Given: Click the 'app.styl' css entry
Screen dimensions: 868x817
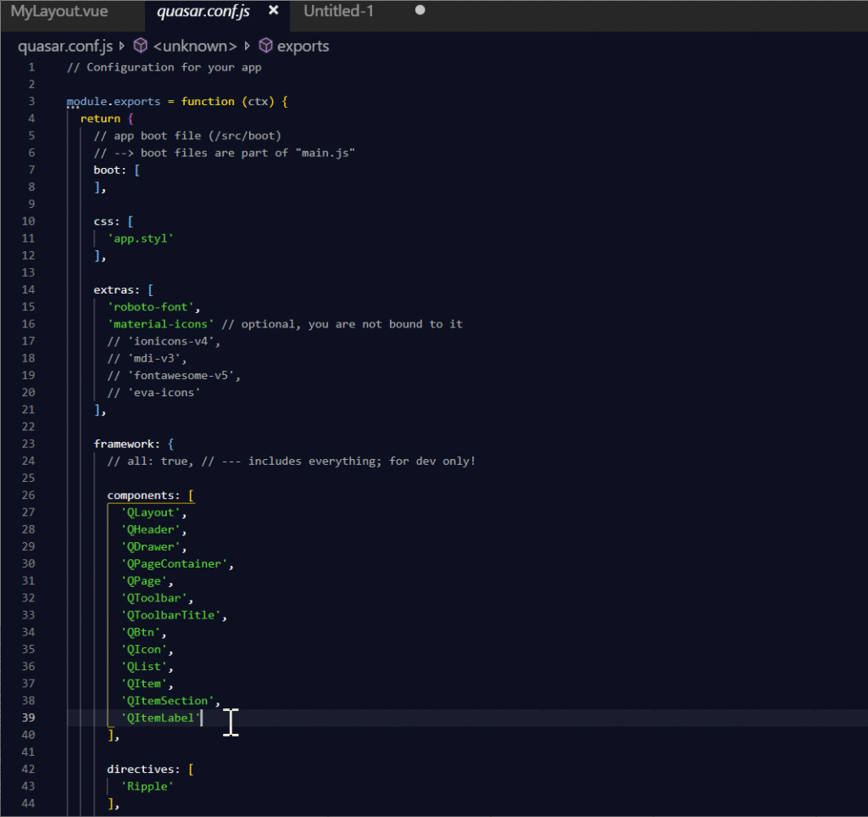Looking at the screenshot, I should 141,238.
